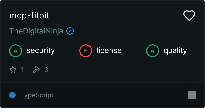Image resolution: width=205 pixels, height=108 pixels.
Task: Click the blue verified badge icon
Action: click(x=70, y=31)
